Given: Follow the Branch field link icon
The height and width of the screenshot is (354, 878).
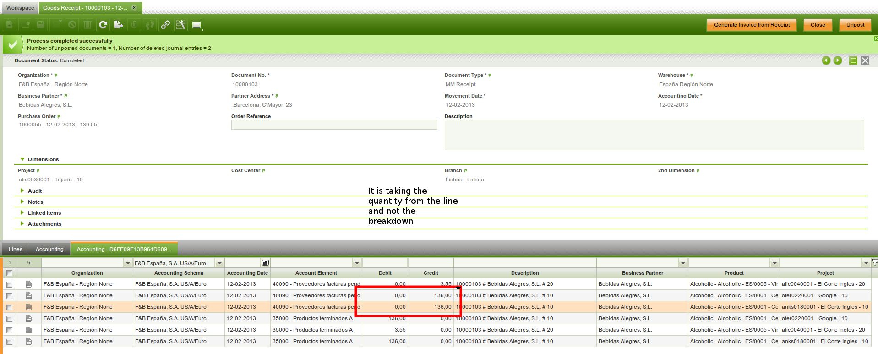Looking at the screenshot, I should coord(465,171).
